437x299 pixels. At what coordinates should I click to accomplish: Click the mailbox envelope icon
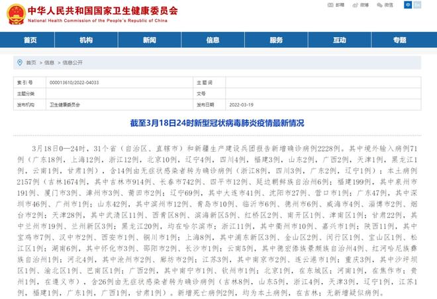tap(330, 5)
